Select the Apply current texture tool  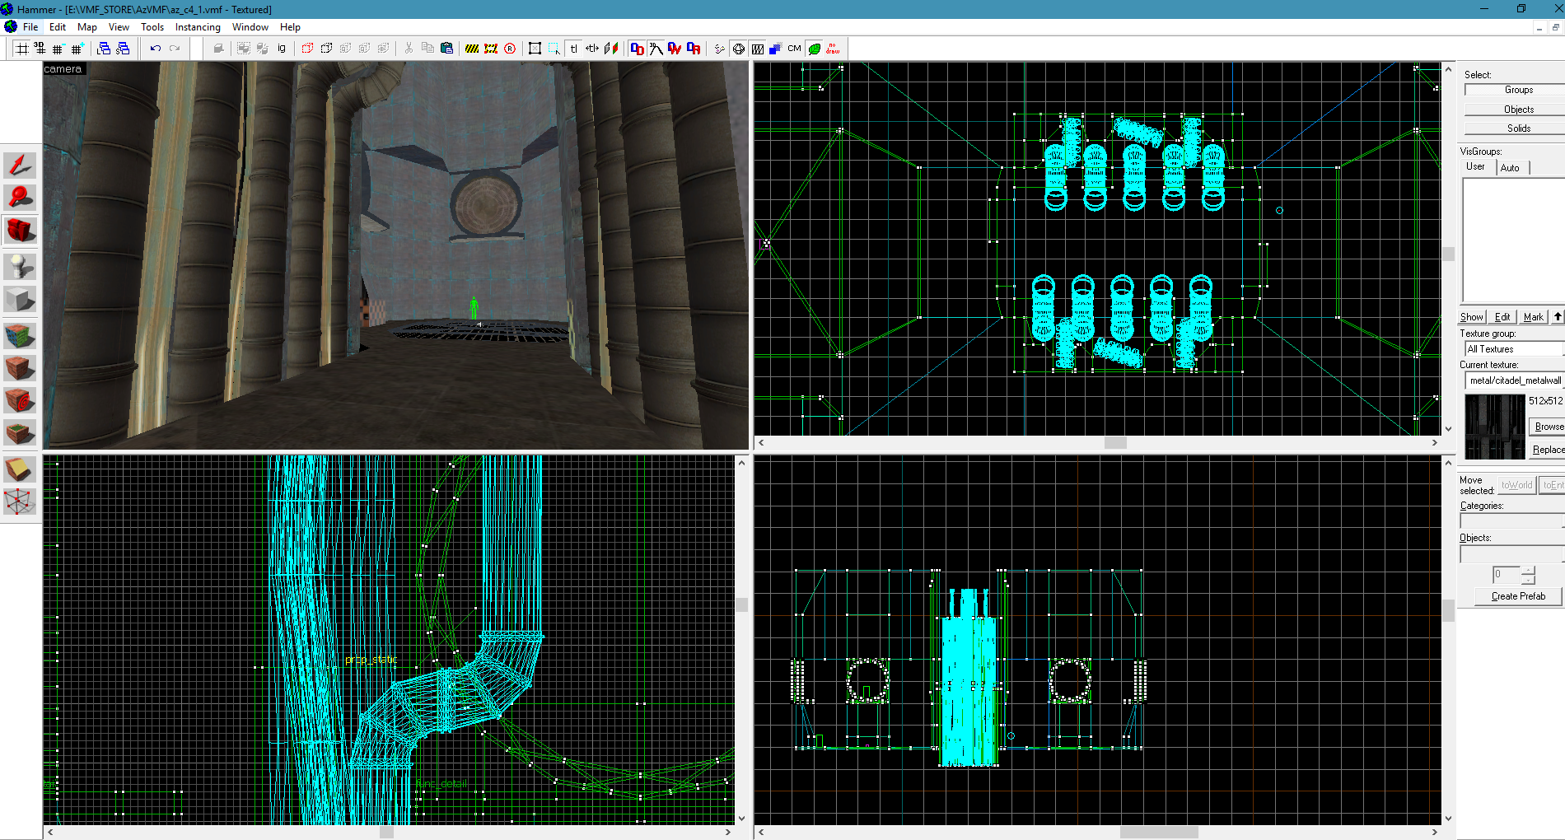(20, 368)
